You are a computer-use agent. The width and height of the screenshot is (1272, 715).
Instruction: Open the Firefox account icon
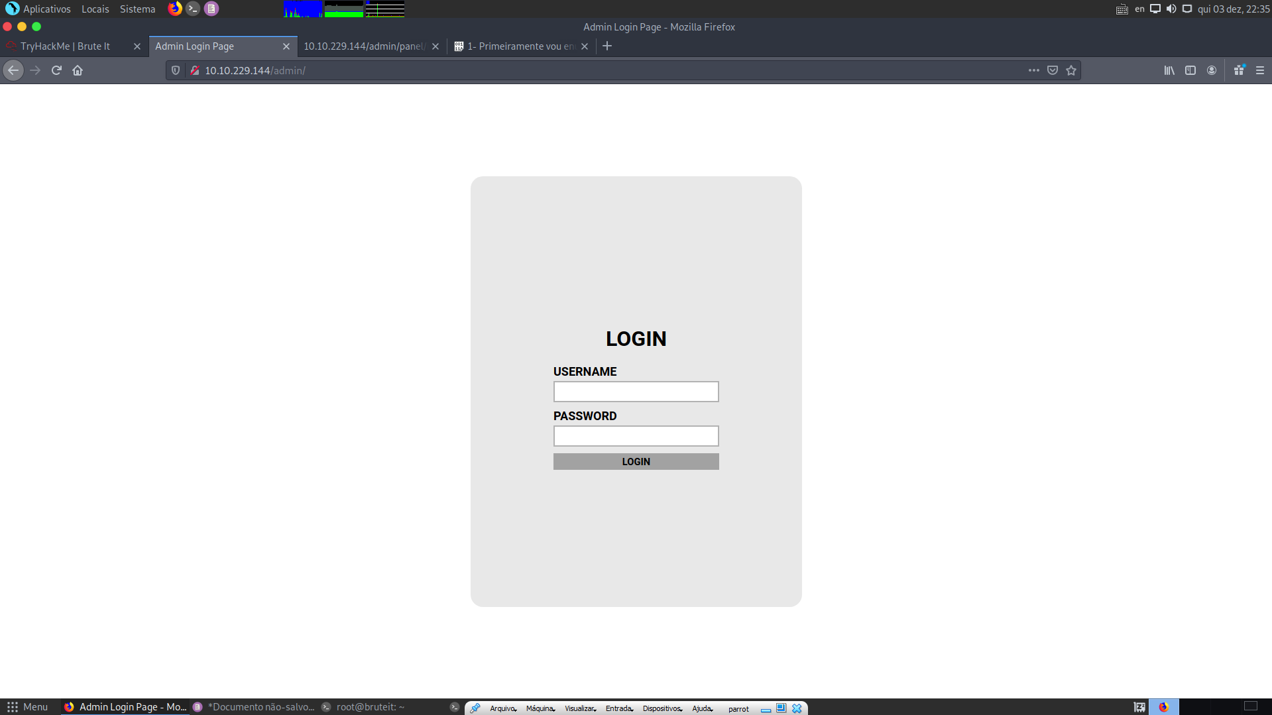tap(1211, 70)
